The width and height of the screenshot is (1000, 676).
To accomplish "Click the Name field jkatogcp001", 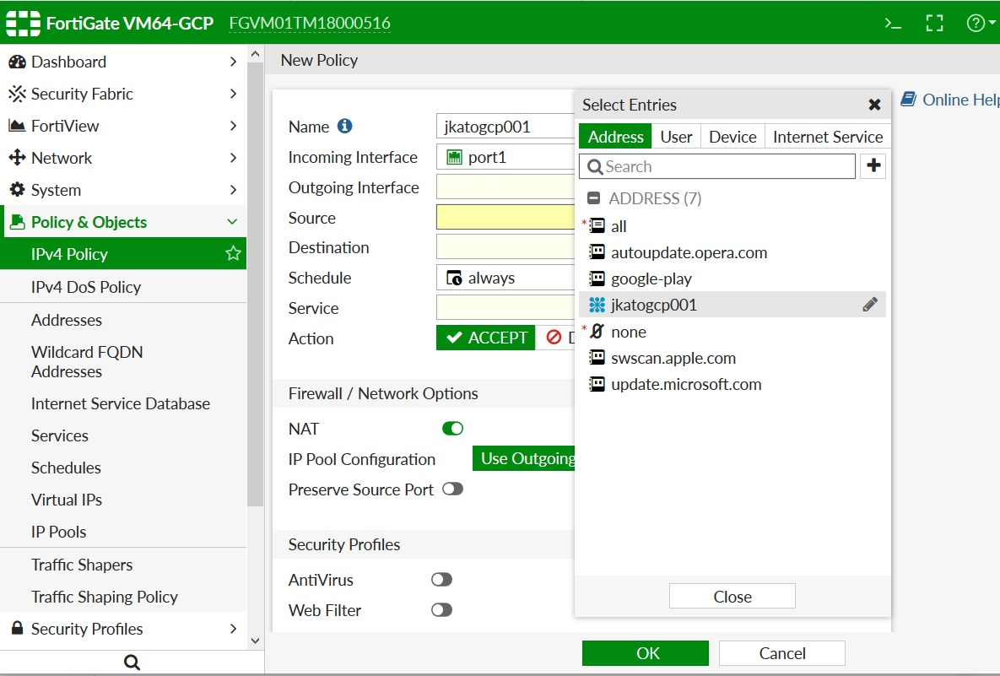I will click(x=505, y=127).
